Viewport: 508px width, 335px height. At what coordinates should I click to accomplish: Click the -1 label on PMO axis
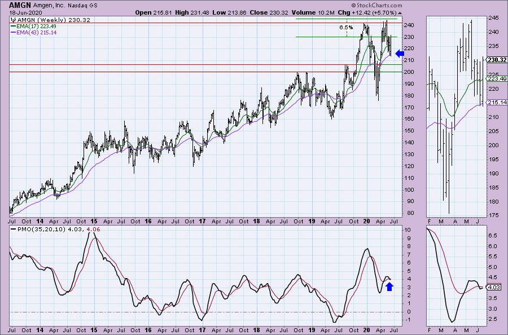point(407,320)
